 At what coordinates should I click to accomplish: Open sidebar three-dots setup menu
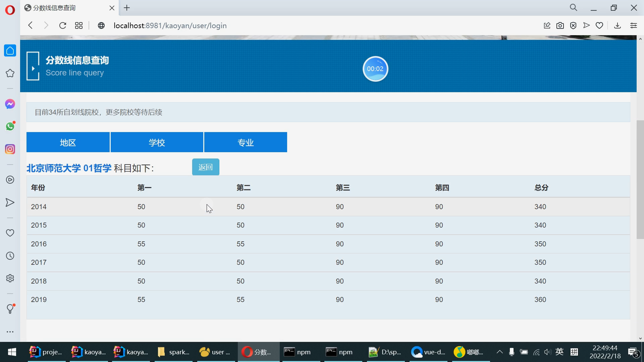click(10, 332)
